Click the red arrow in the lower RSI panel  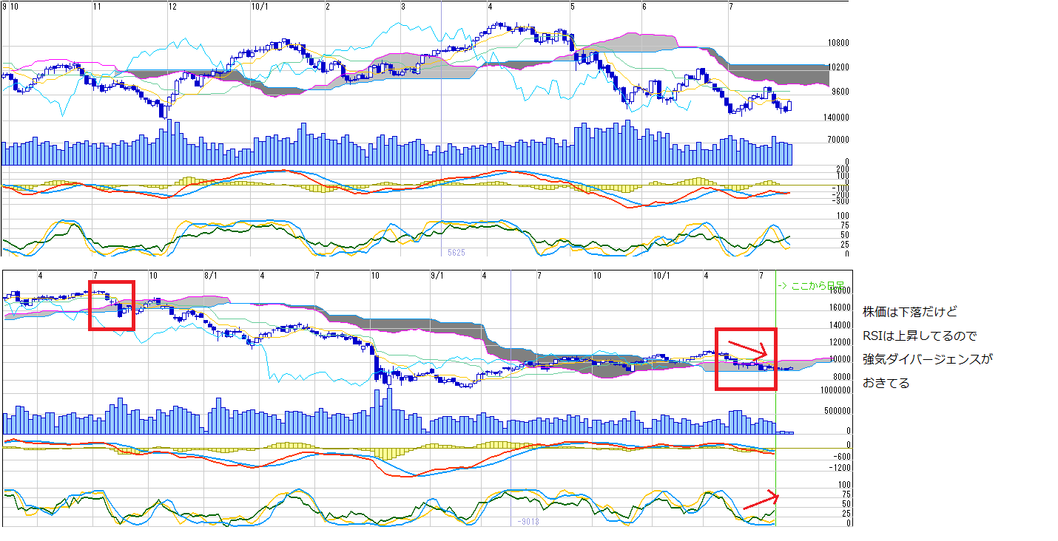761,500
